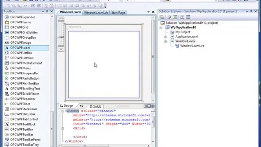Open the Toolbox window position dropdown

43,11
